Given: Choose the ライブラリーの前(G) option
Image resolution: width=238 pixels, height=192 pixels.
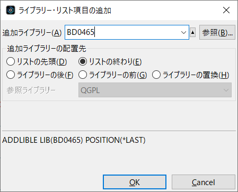Looking at the screenshot, I should pyautogui.click(x=112, y=75).
